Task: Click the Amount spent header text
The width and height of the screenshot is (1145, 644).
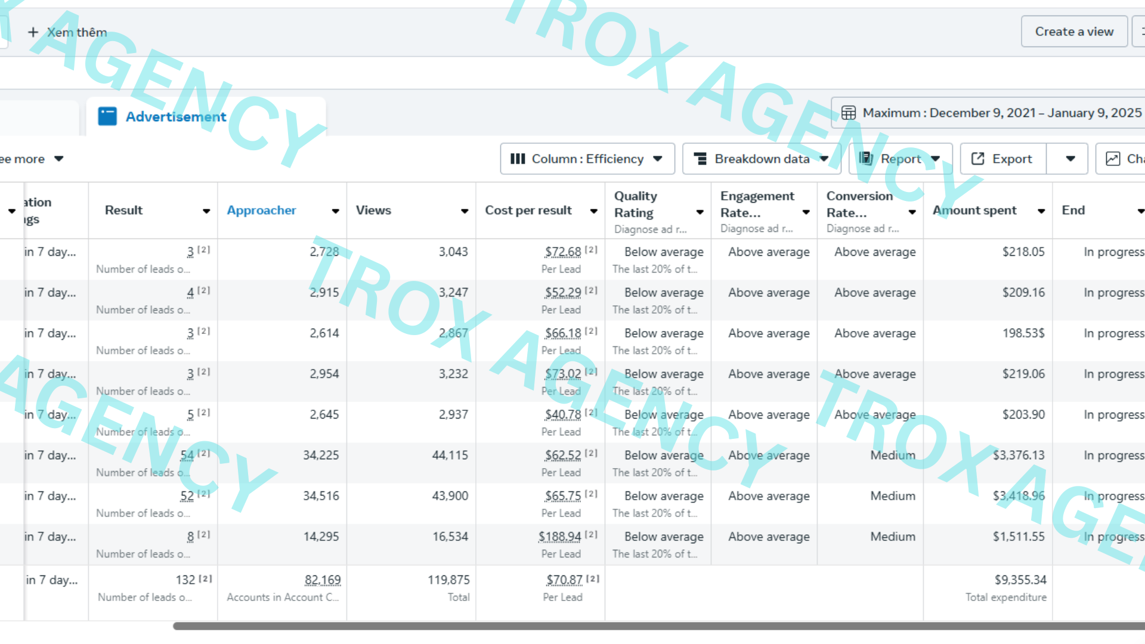Action: (974, 210)
